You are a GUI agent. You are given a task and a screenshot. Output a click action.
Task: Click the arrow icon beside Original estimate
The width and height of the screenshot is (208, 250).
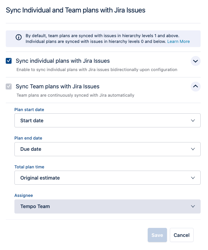[193, 178]
